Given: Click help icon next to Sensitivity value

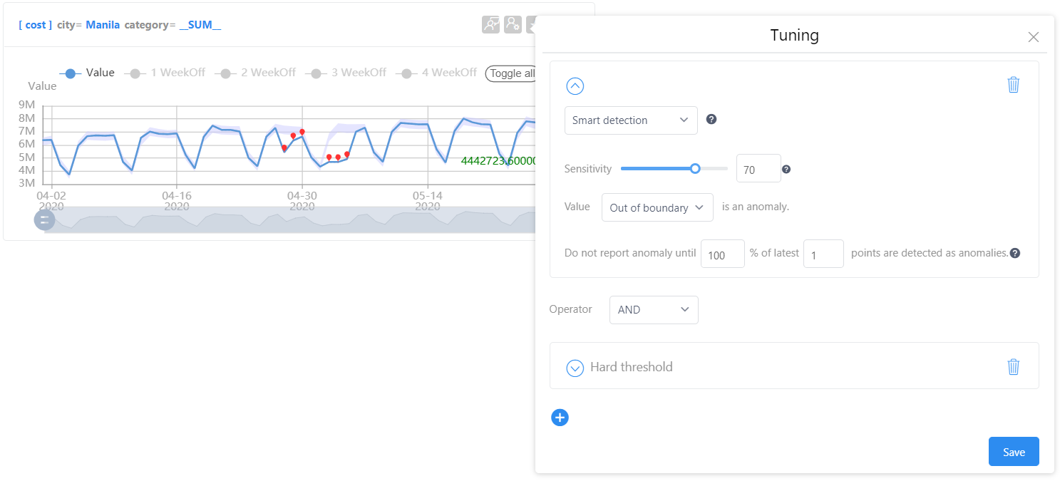Looking at the screenshot, I should pyautogui.click(x=786, y=170).
